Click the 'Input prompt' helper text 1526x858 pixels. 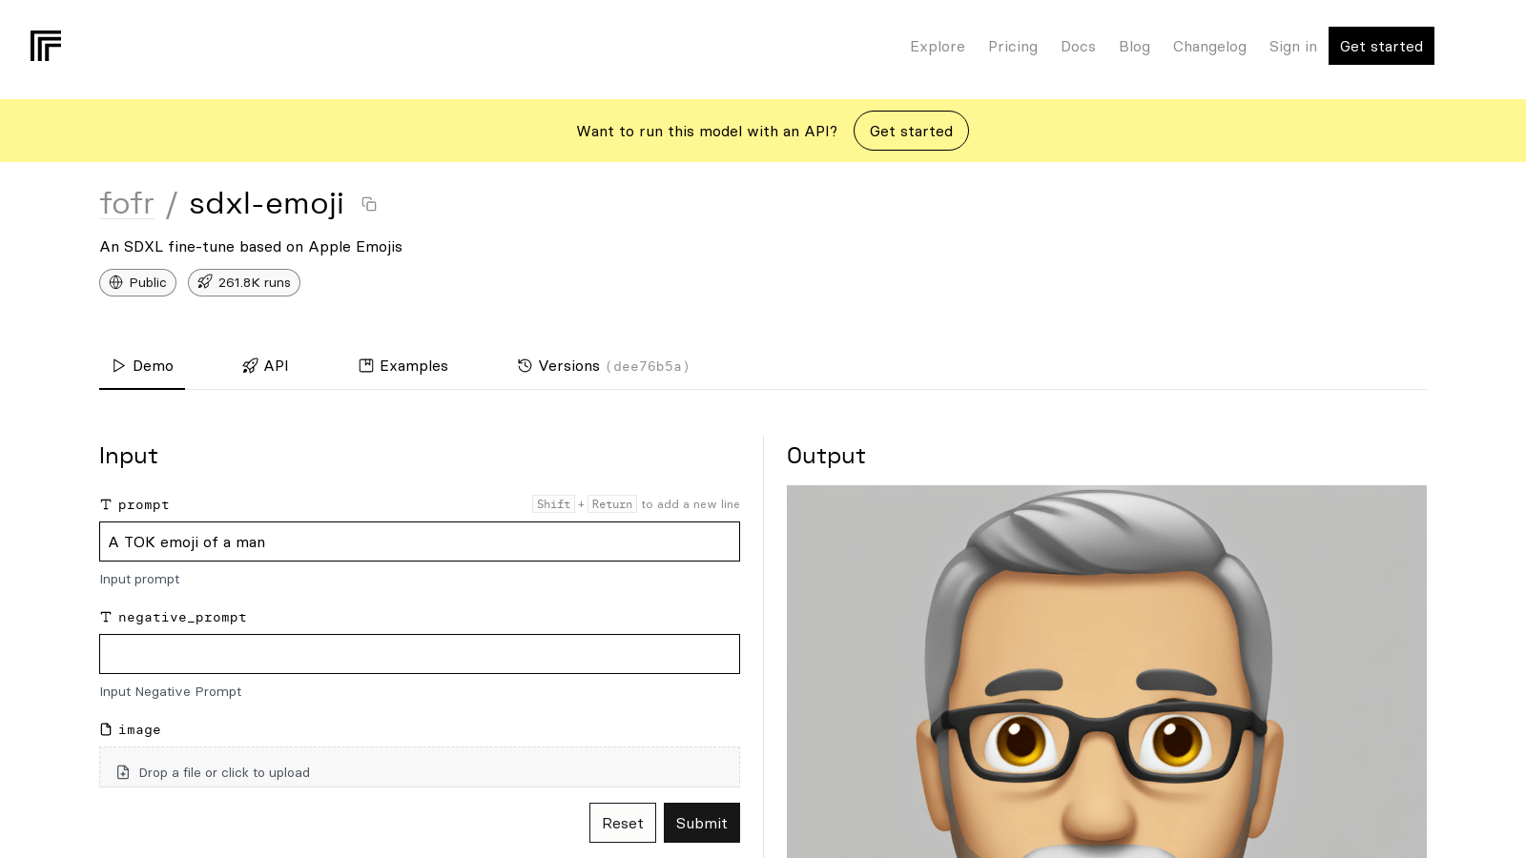(139, 580)
